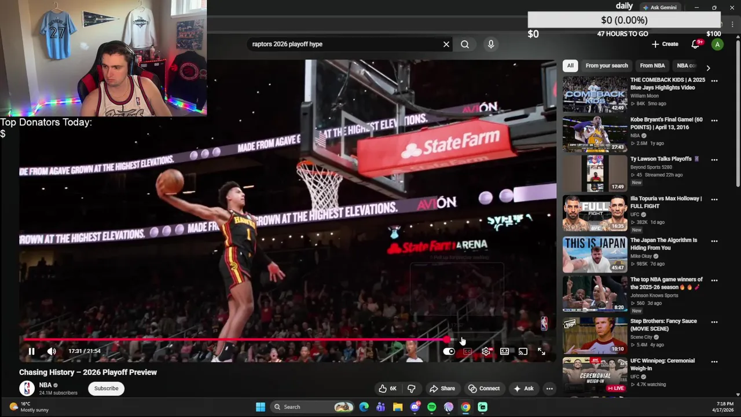This screenshot has width=741, height=417.
Task: Select 'From your search' chip
Action: tap(607, 65)
